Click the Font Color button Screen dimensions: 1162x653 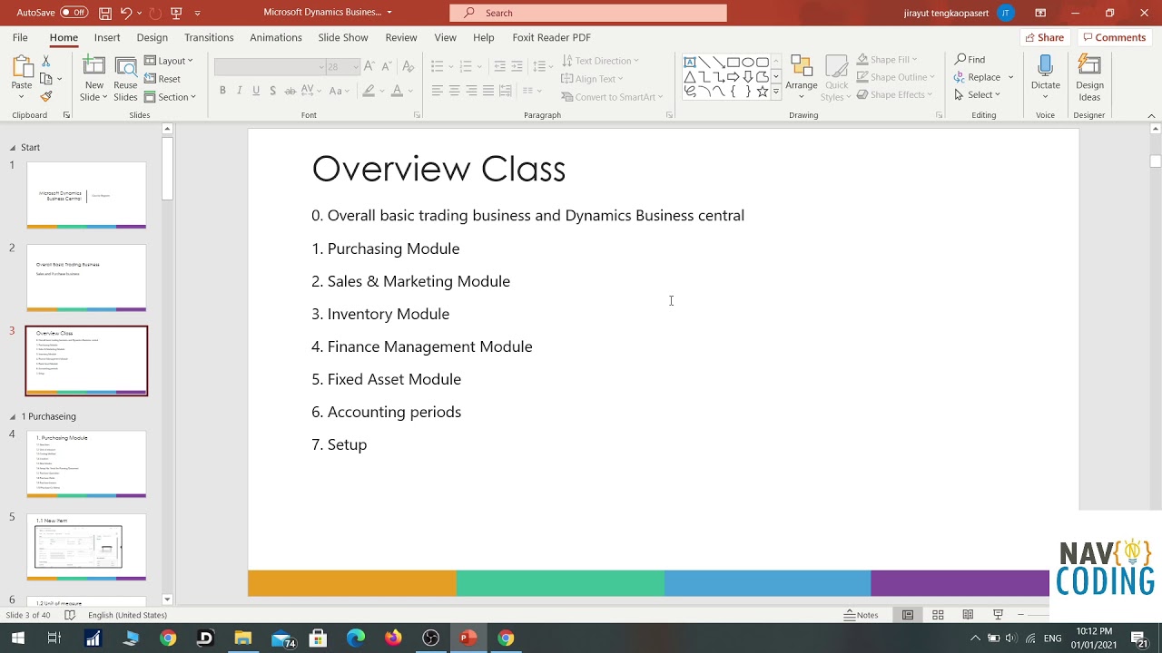coord(397,91)
